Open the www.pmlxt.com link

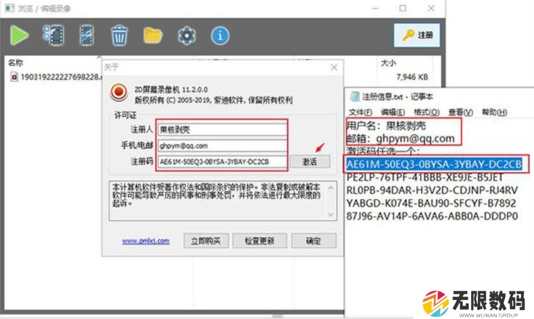pos(146,241)
